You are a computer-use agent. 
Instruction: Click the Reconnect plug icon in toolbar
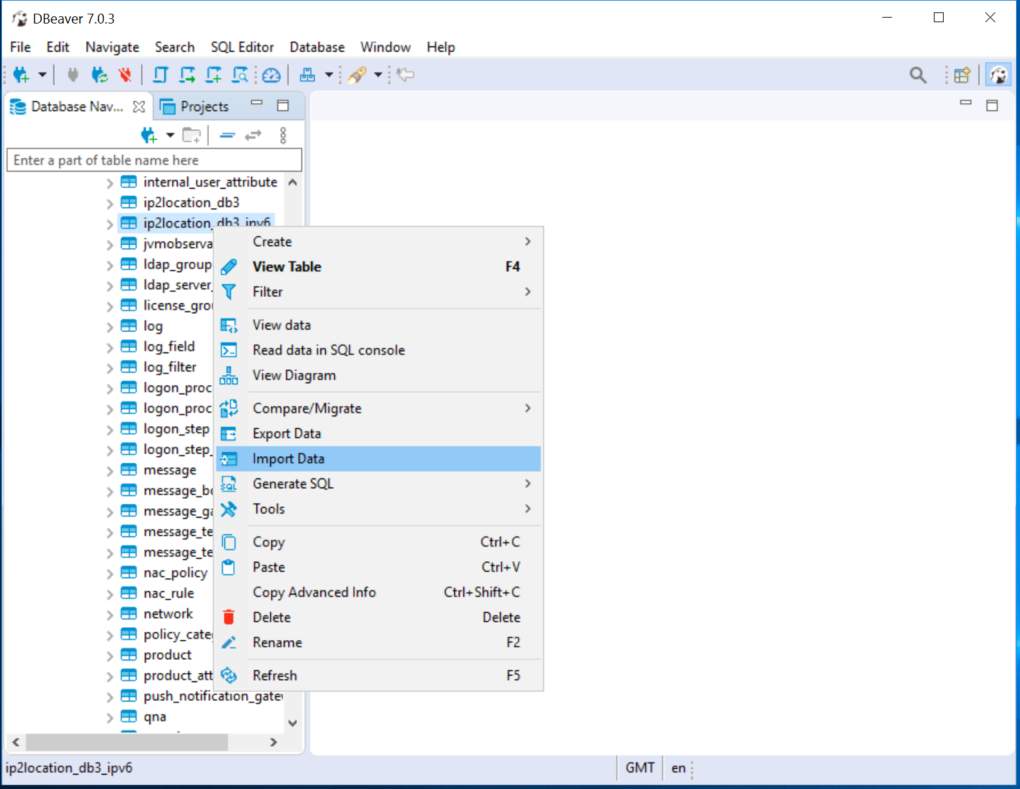[99, 75]
